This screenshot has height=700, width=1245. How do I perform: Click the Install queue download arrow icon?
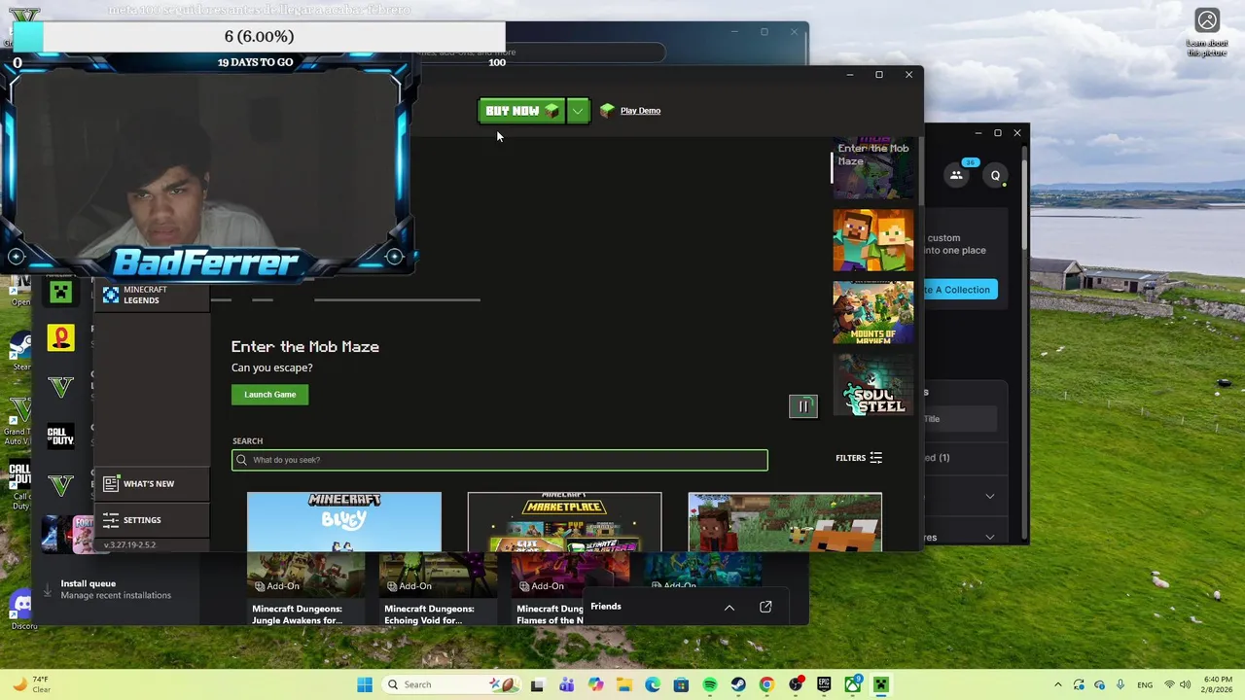47,589
